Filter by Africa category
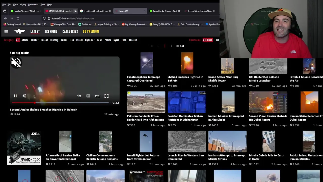 [25, 40]
